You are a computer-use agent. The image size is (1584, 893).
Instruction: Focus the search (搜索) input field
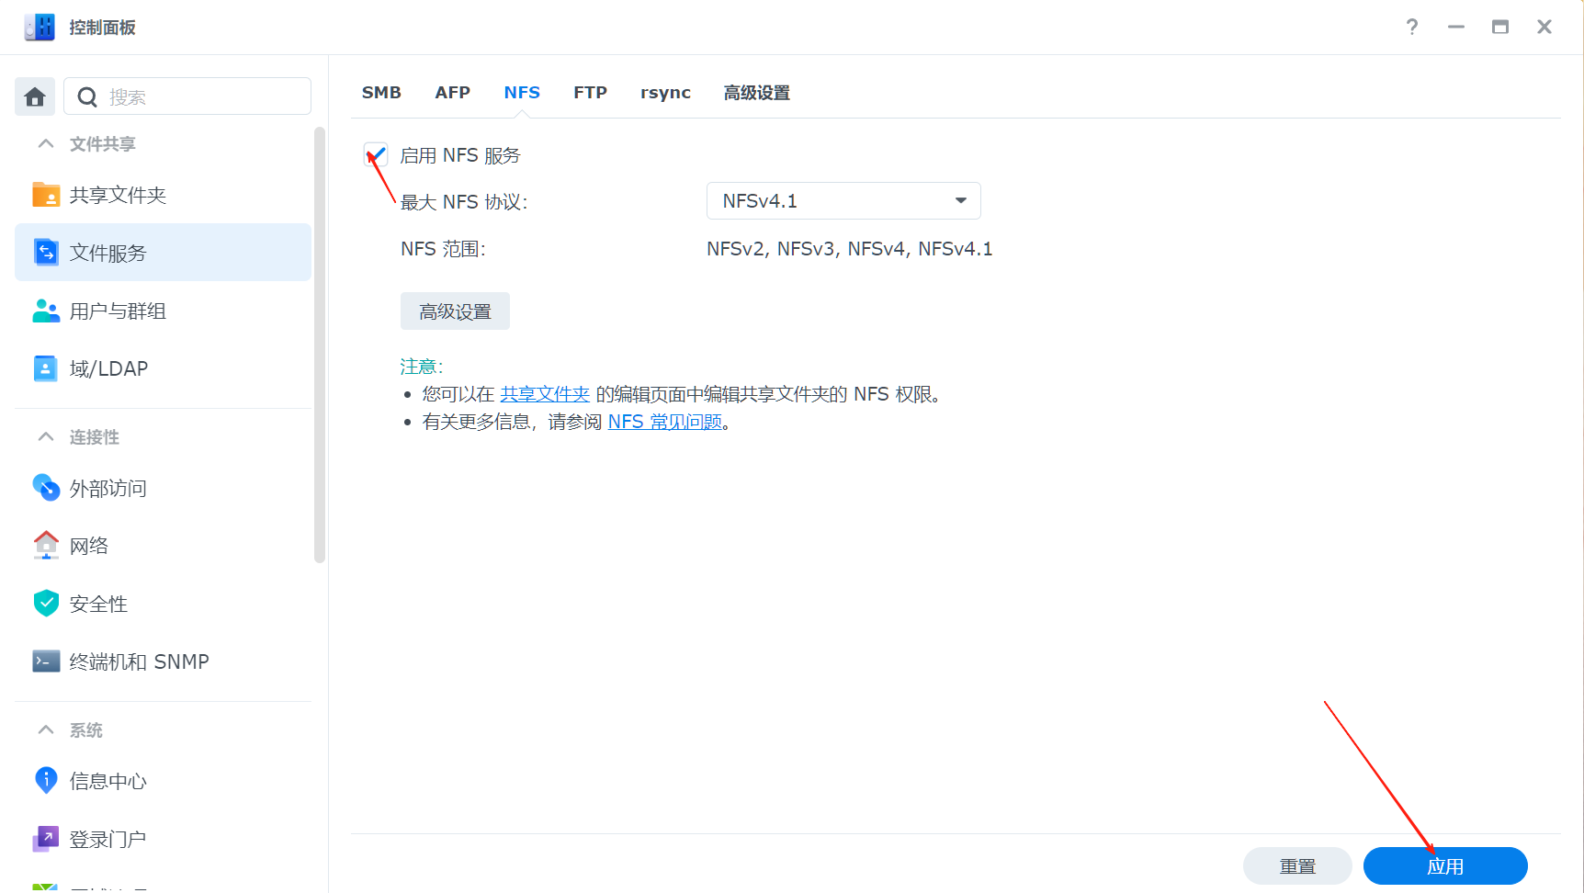pos(187,96)
